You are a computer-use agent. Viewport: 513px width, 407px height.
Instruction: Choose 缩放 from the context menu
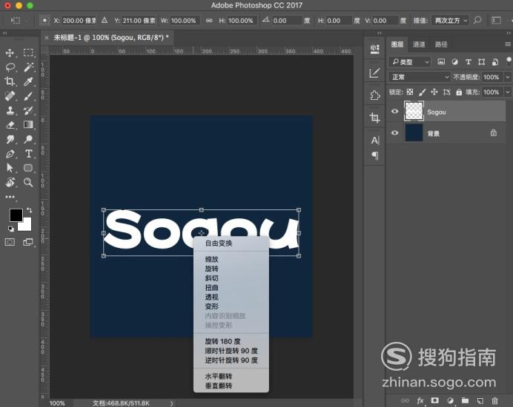(x=211, y=259)
